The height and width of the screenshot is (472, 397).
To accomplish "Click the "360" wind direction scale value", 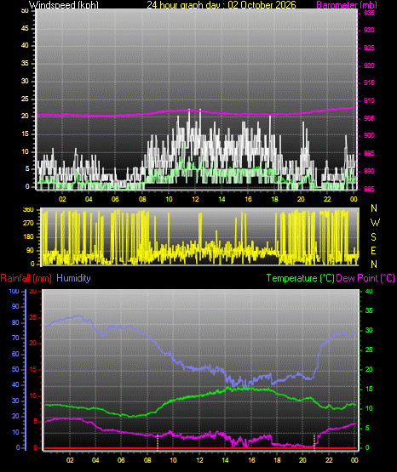I will (x=28, y=210).
